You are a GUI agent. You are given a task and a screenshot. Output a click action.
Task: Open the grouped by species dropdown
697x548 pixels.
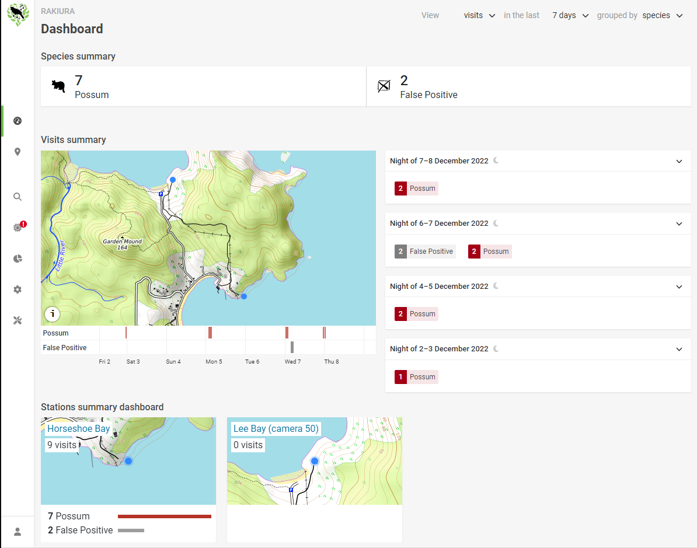[662, 15]
